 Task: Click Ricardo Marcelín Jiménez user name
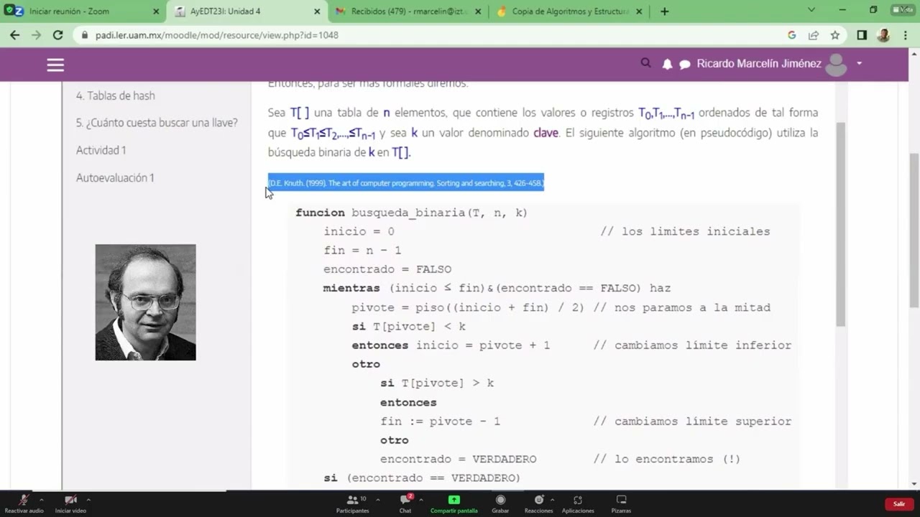pos(759,64)
